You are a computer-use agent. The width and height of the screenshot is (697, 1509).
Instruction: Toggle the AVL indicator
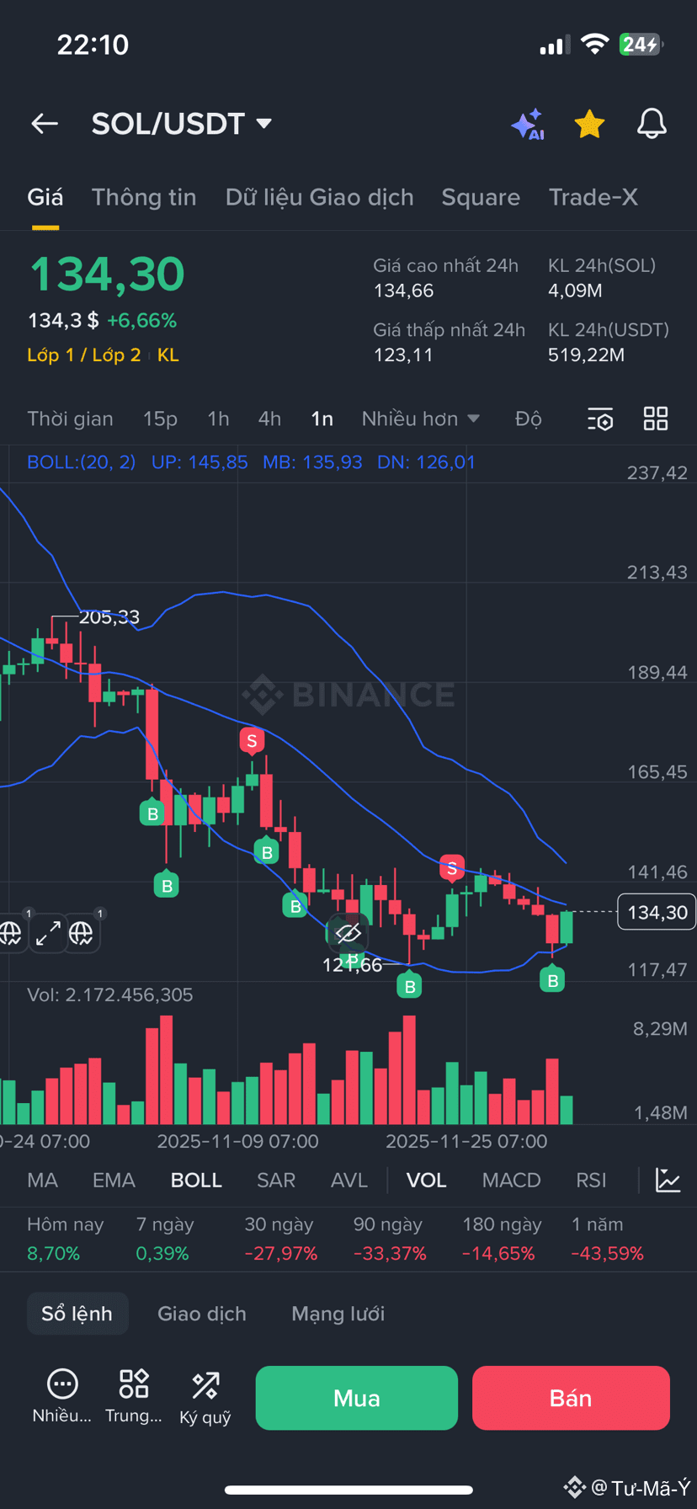(349, 1181)
